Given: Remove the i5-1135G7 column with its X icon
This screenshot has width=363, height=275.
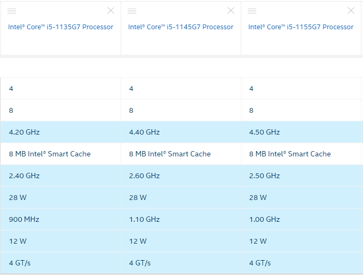Looking at the screenshot, I should [111, 11].
